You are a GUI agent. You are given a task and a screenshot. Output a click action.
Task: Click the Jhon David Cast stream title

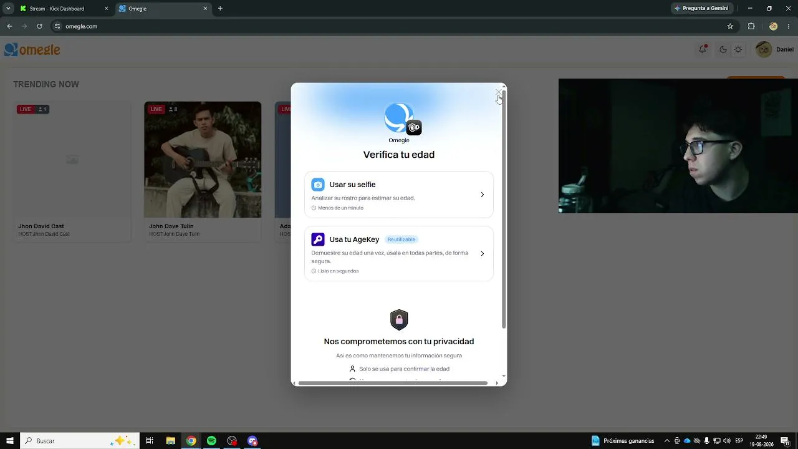tap(41, 226)
